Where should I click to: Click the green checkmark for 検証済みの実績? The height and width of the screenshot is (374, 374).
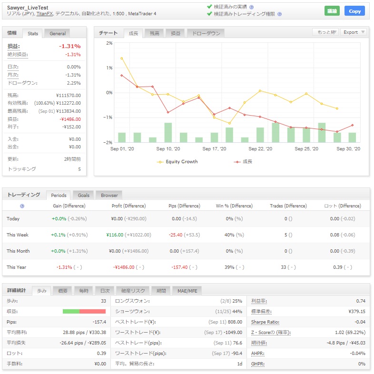point(209,7)
